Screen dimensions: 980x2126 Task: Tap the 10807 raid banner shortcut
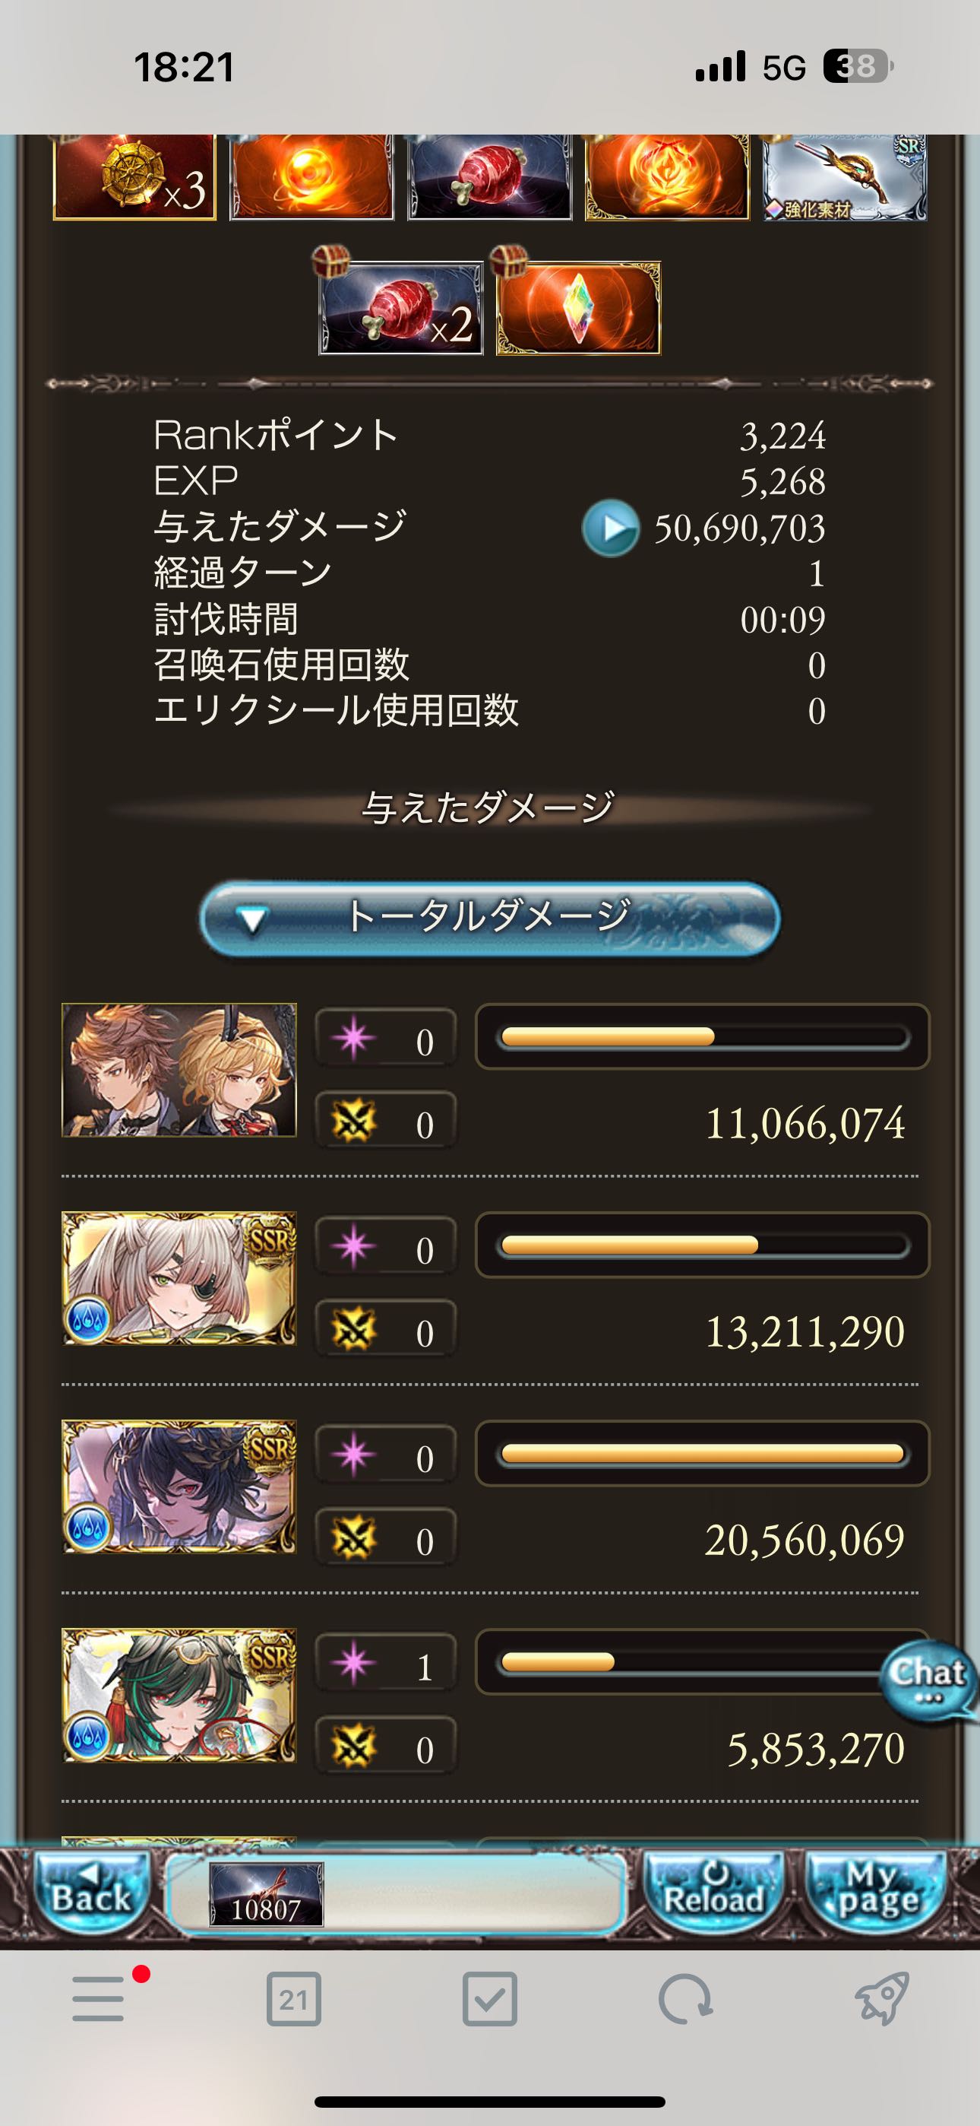(266, 1894)
